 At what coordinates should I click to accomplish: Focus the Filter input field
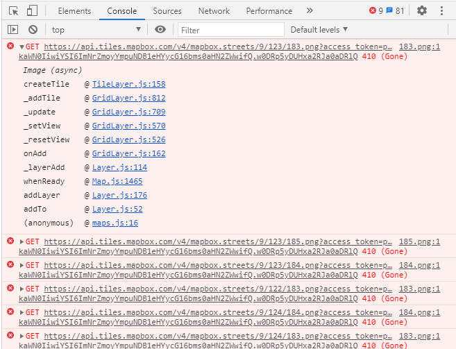[x=231, y=30]
